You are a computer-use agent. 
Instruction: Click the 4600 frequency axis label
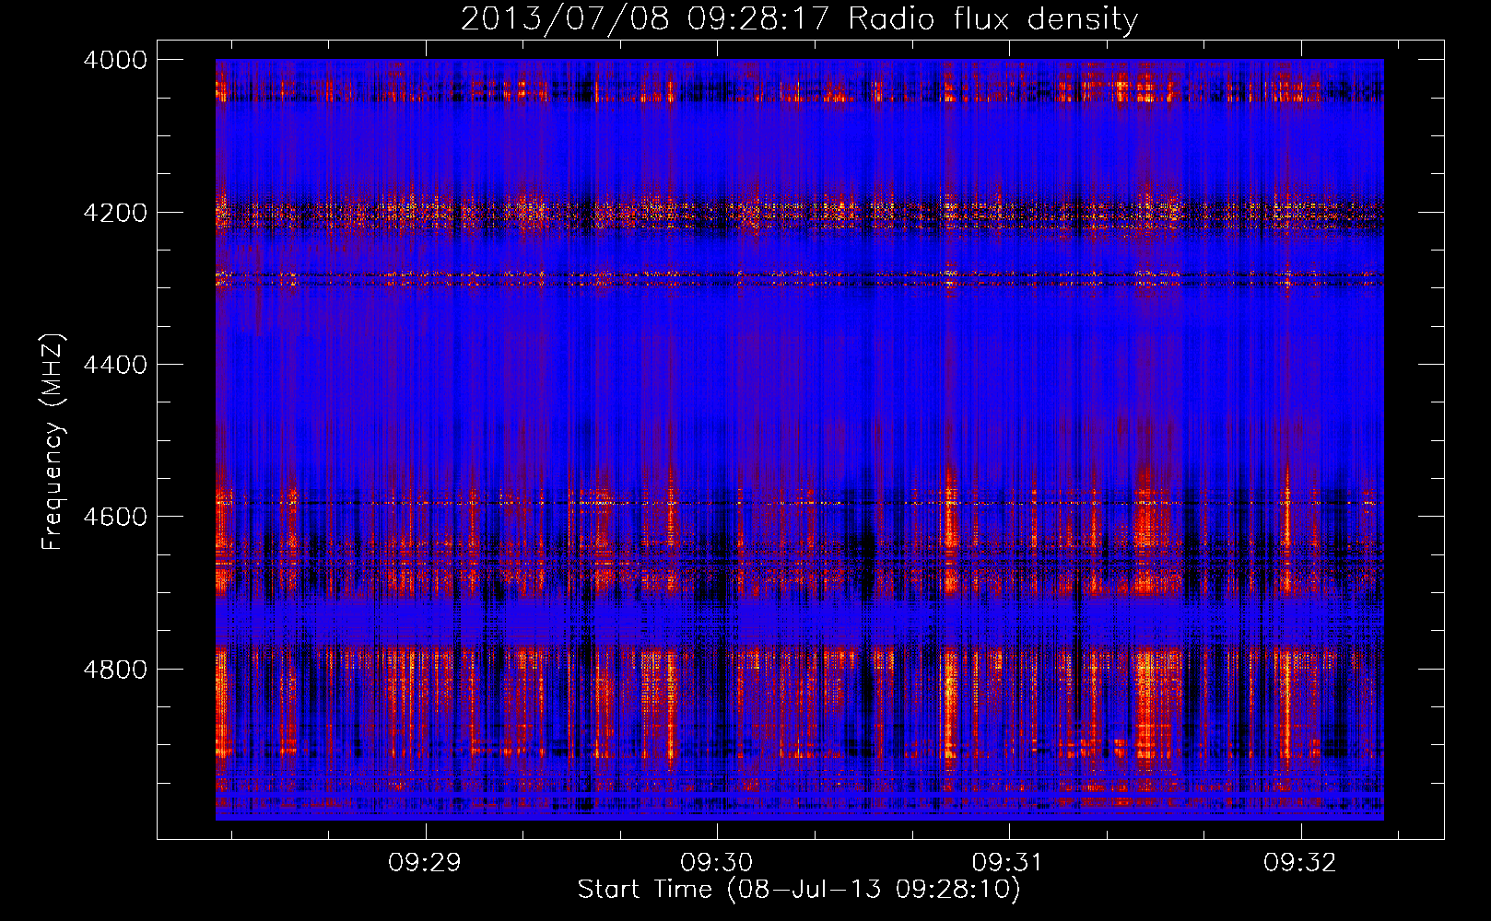click(115, 517)
